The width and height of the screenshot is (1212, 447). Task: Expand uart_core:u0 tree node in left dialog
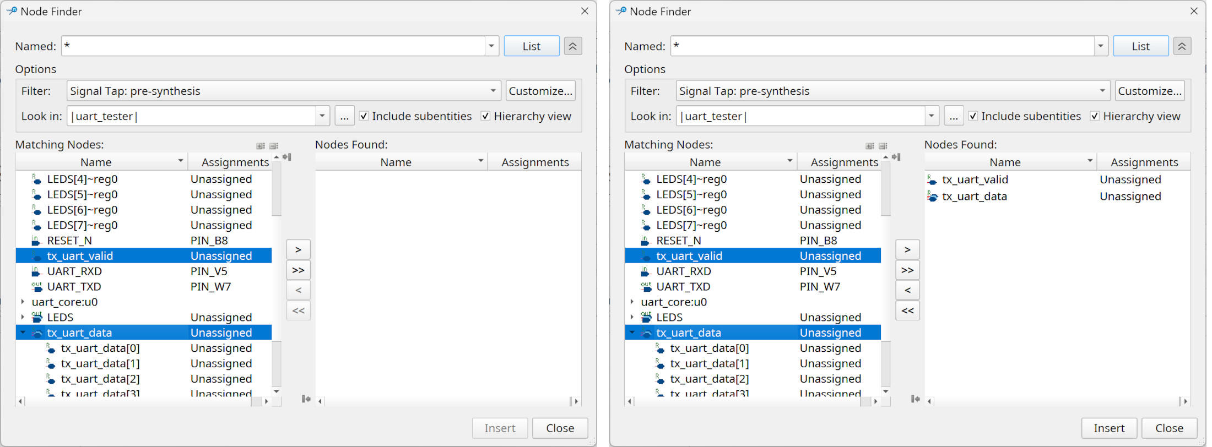23,302
